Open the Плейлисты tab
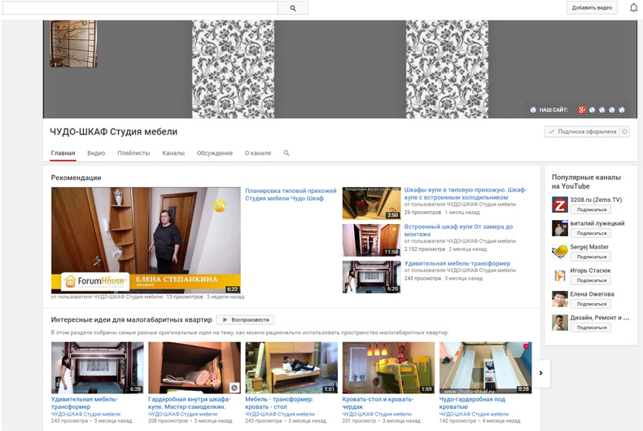643x431 pixels. pyautogui.click(x=133, y=153)
